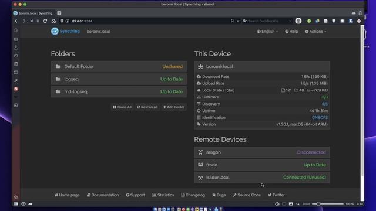Expand the aragon remote device

click(x=262, y=152)
